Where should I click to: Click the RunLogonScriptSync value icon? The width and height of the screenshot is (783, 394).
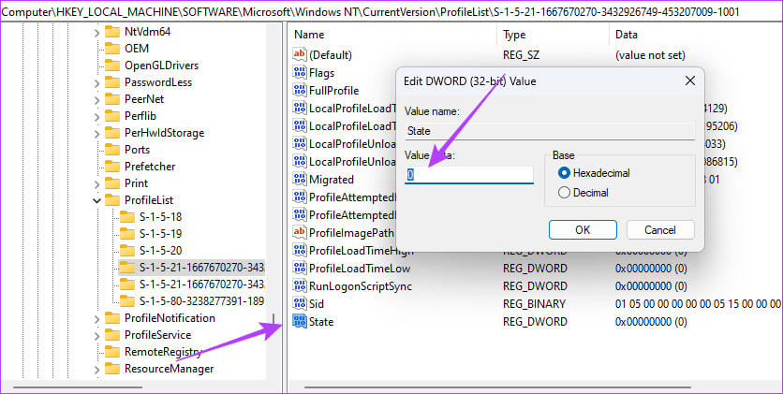point(300,286)
